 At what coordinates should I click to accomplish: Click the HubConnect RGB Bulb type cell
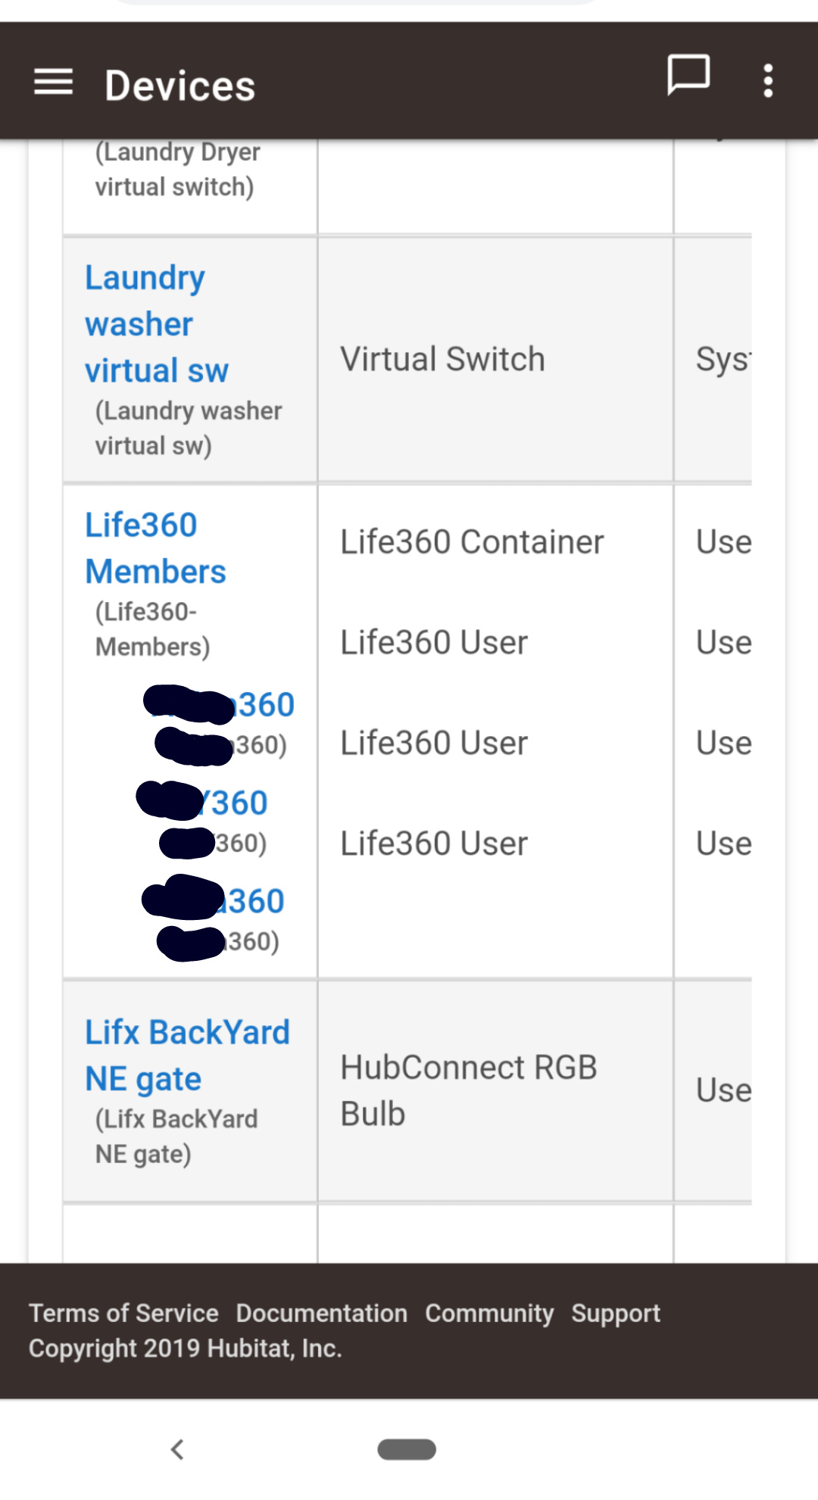pyautogui.click(x=468, y=1090)
